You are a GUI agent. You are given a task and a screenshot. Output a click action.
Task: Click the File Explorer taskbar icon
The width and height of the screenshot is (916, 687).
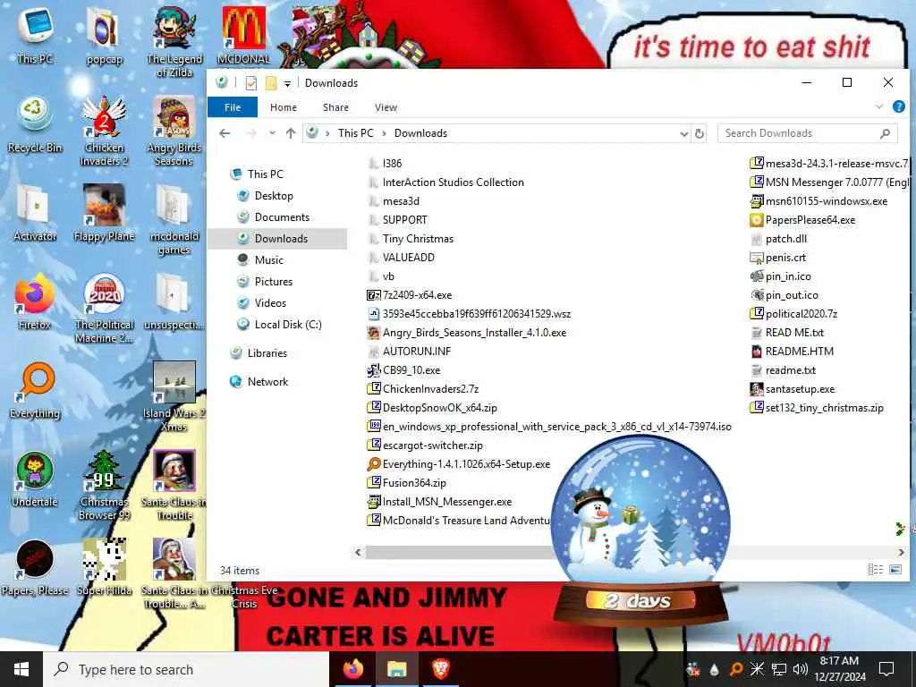point(396,669)
